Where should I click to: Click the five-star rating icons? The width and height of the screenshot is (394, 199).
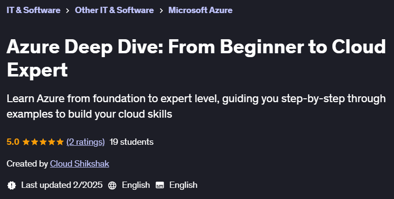pyautogui.click(x=43, y=142)
